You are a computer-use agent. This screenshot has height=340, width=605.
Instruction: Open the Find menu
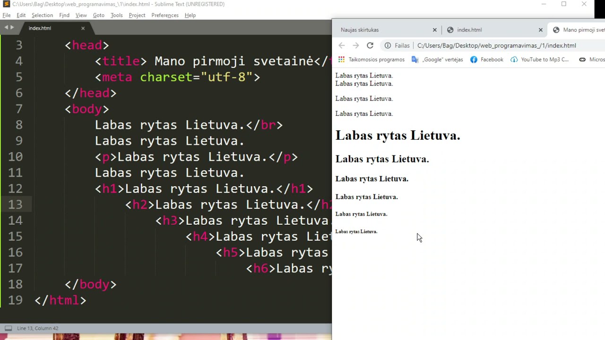point(64,15)
